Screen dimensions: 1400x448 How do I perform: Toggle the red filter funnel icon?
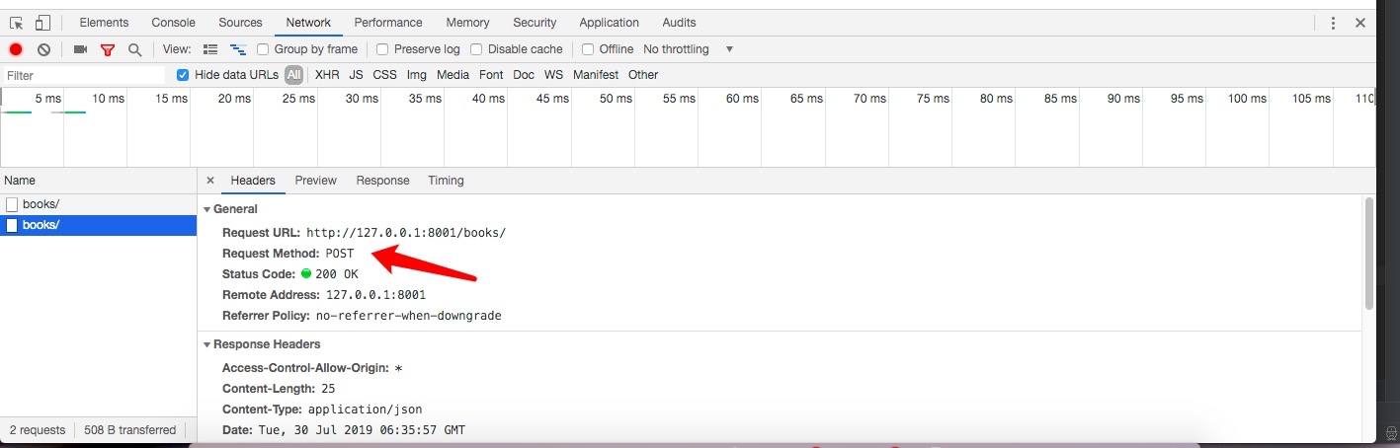click(x=108, y=49)
